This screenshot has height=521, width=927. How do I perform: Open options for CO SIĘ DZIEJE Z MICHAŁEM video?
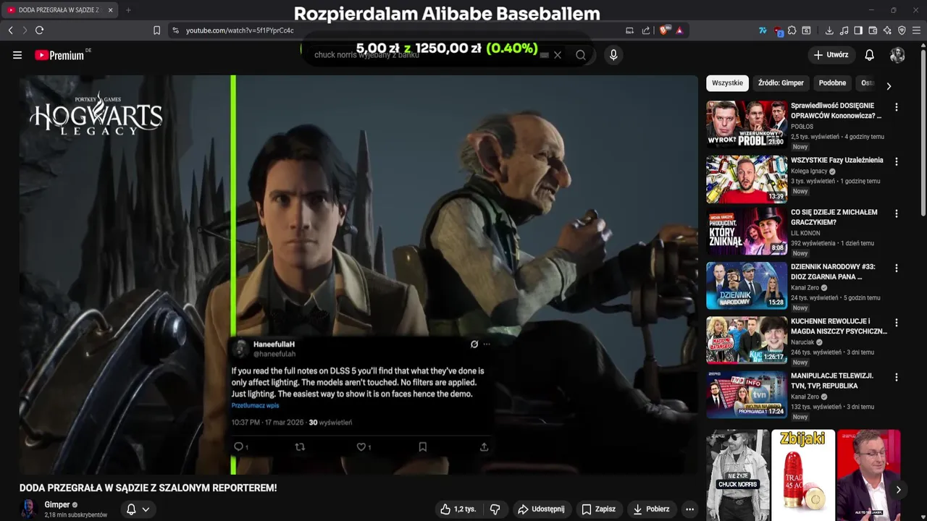click(897, 213)
